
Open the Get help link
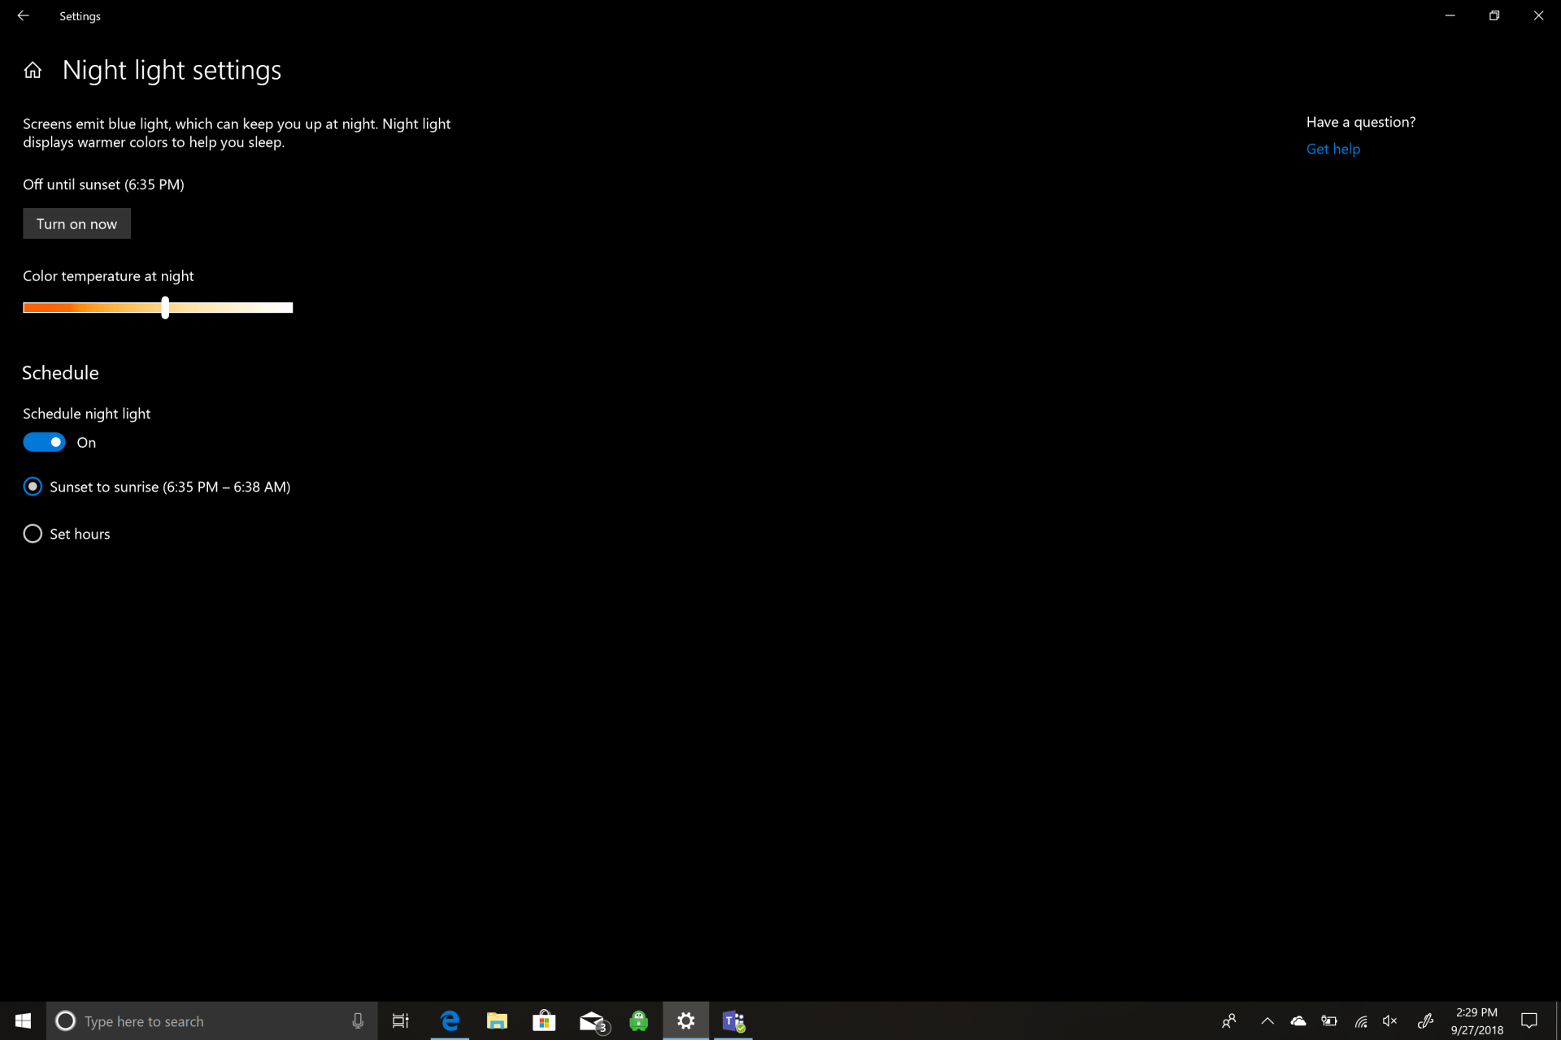tap(1333, 149)
